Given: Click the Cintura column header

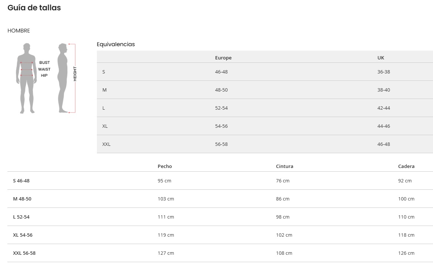Looking at the screenshot, I should pos(284,167).
